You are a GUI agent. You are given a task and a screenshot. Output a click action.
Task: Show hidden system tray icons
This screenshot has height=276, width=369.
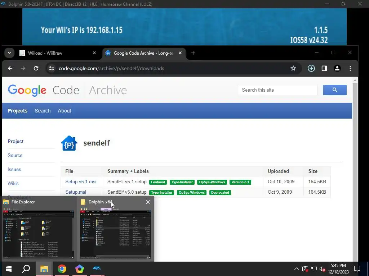pos(297,269)
